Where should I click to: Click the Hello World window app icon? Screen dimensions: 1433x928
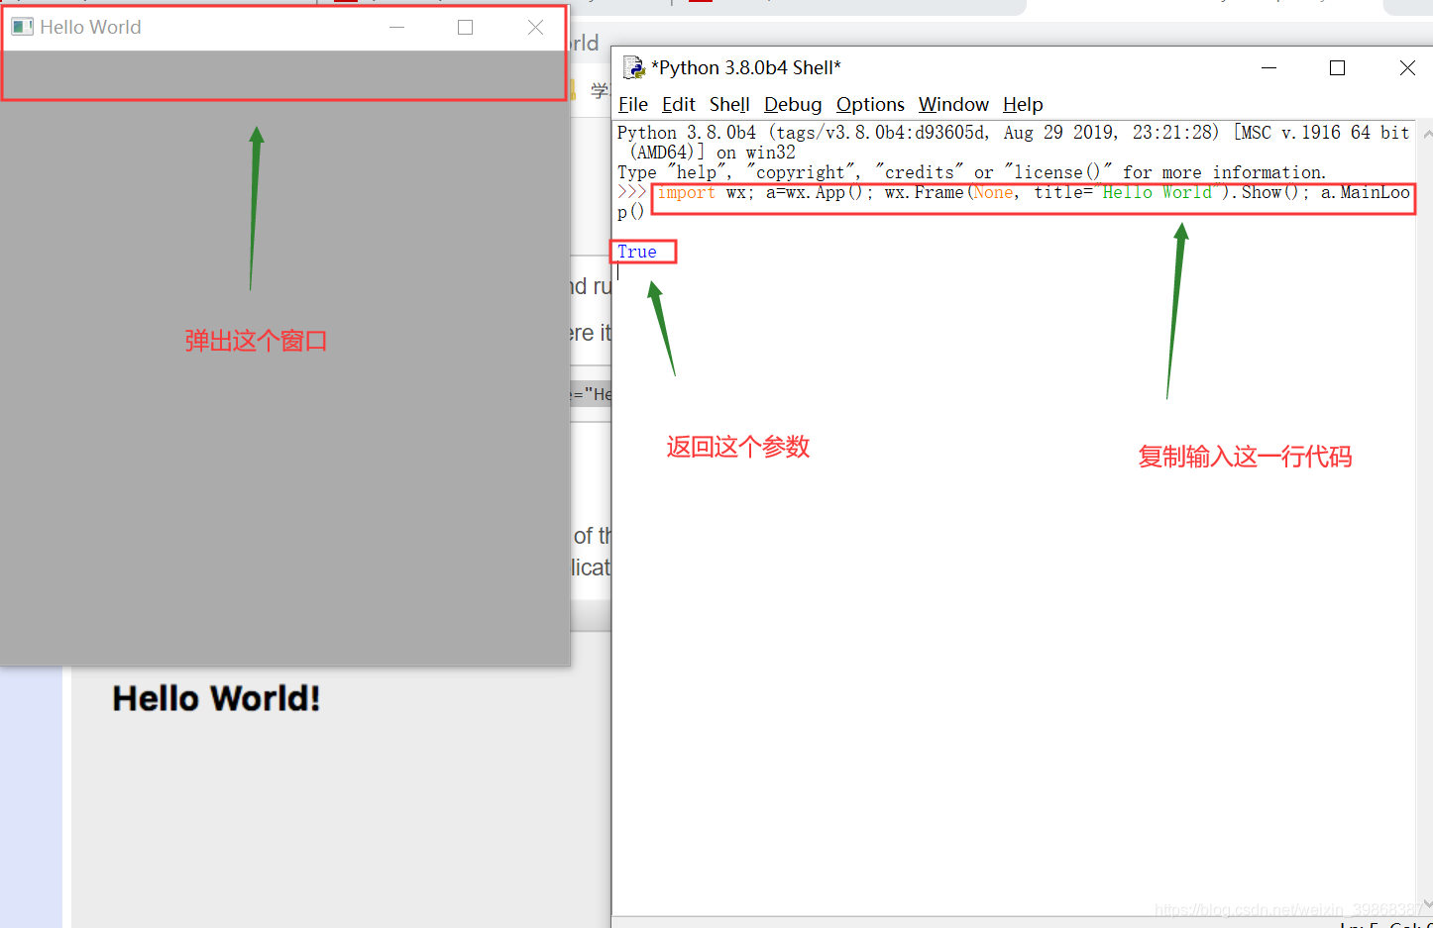22,27
